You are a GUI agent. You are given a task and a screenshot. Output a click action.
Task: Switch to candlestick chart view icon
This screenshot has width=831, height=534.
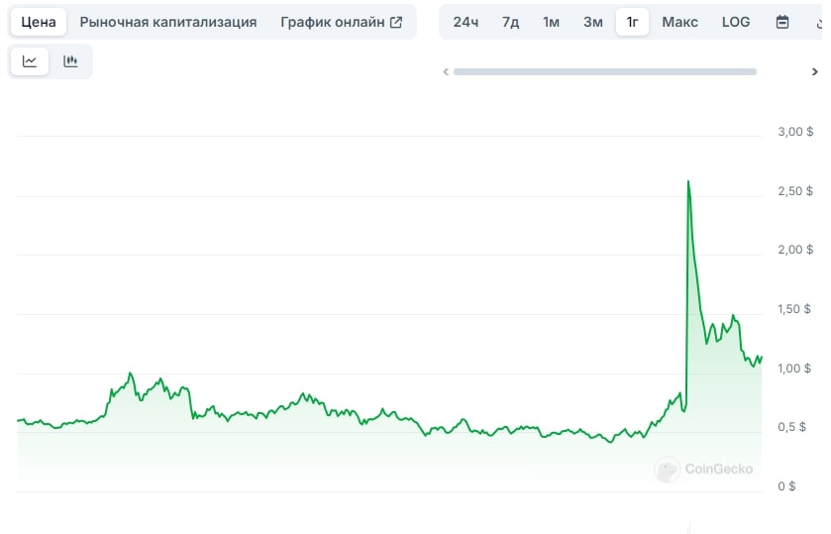(x=70, y=61)
